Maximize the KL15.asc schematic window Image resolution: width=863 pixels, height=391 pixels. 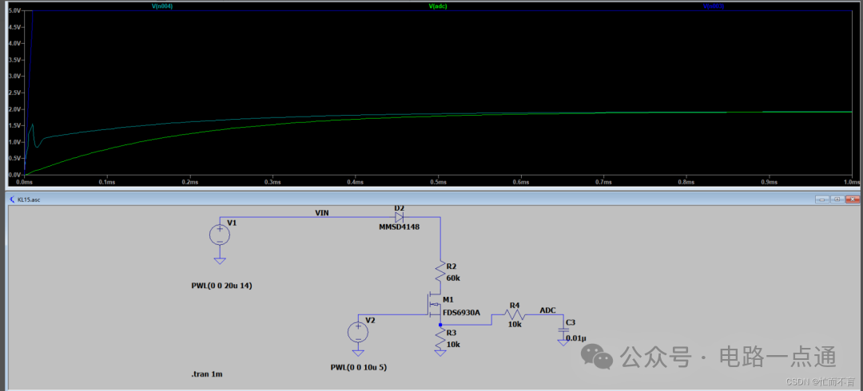pyautogui.click(x=837, y=199)
